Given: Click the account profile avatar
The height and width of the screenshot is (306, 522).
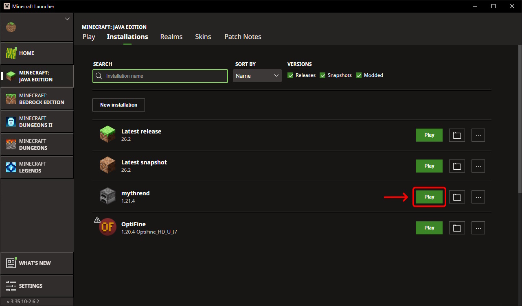Looking at the screenshot, I should tap(11, 28).
